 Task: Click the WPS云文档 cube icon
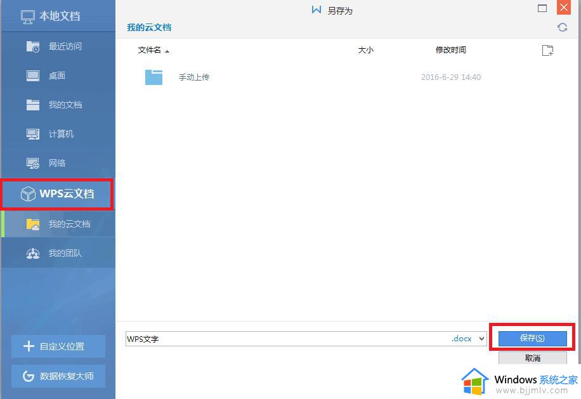28,193
